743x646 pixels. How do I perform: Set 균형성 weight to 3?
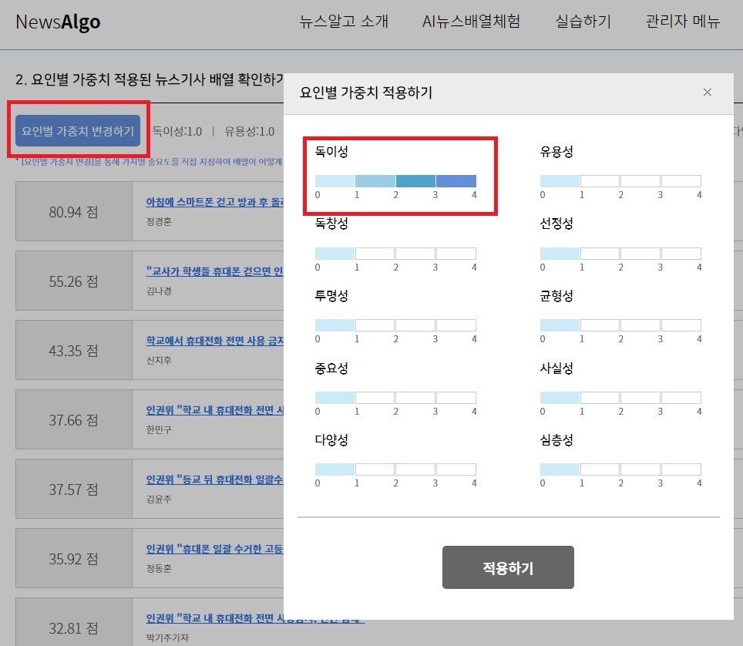tap(640, 325)
